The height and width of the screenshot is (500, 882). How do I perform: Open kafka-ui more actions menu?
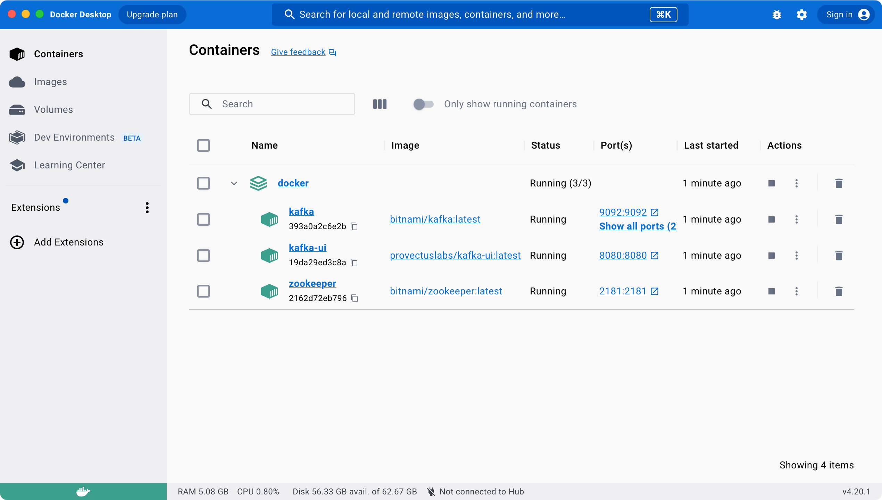[x=797, y=256]
